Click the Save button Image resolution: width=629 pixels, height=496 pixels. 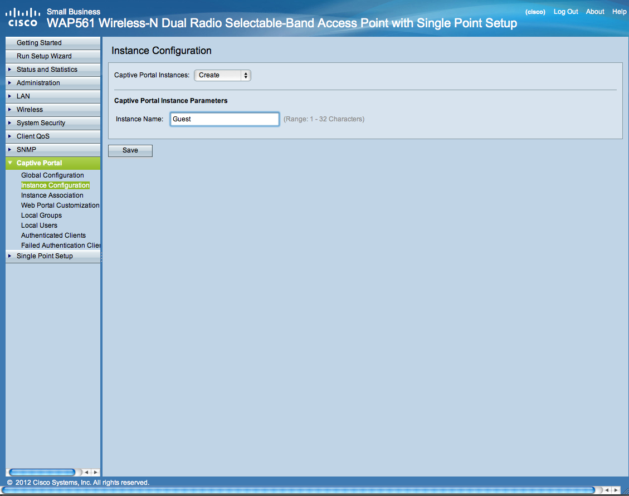coord(130,150)
